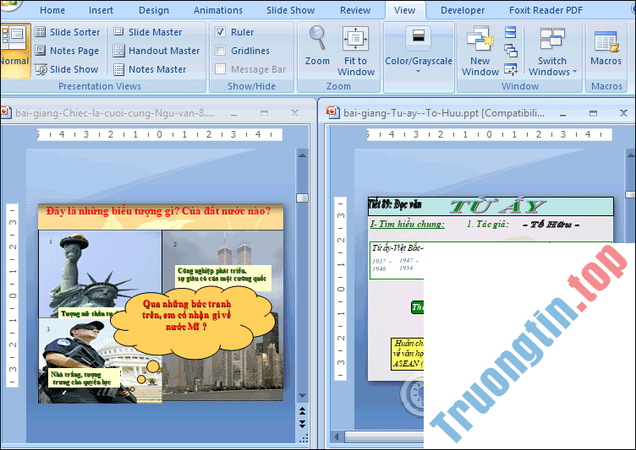Open a New Window
This screenshot has height=450, width=636.
[480, 51]
